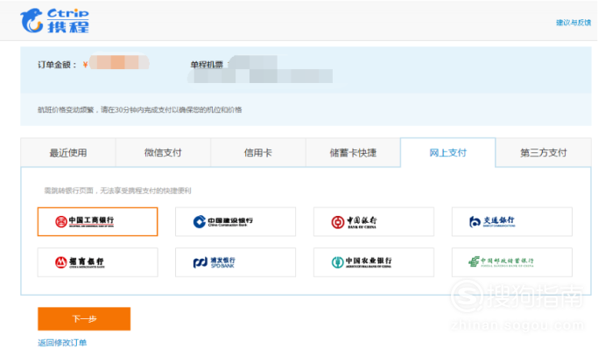
Task: Open the 第三方支付 tab
Action: pos(543,153)
